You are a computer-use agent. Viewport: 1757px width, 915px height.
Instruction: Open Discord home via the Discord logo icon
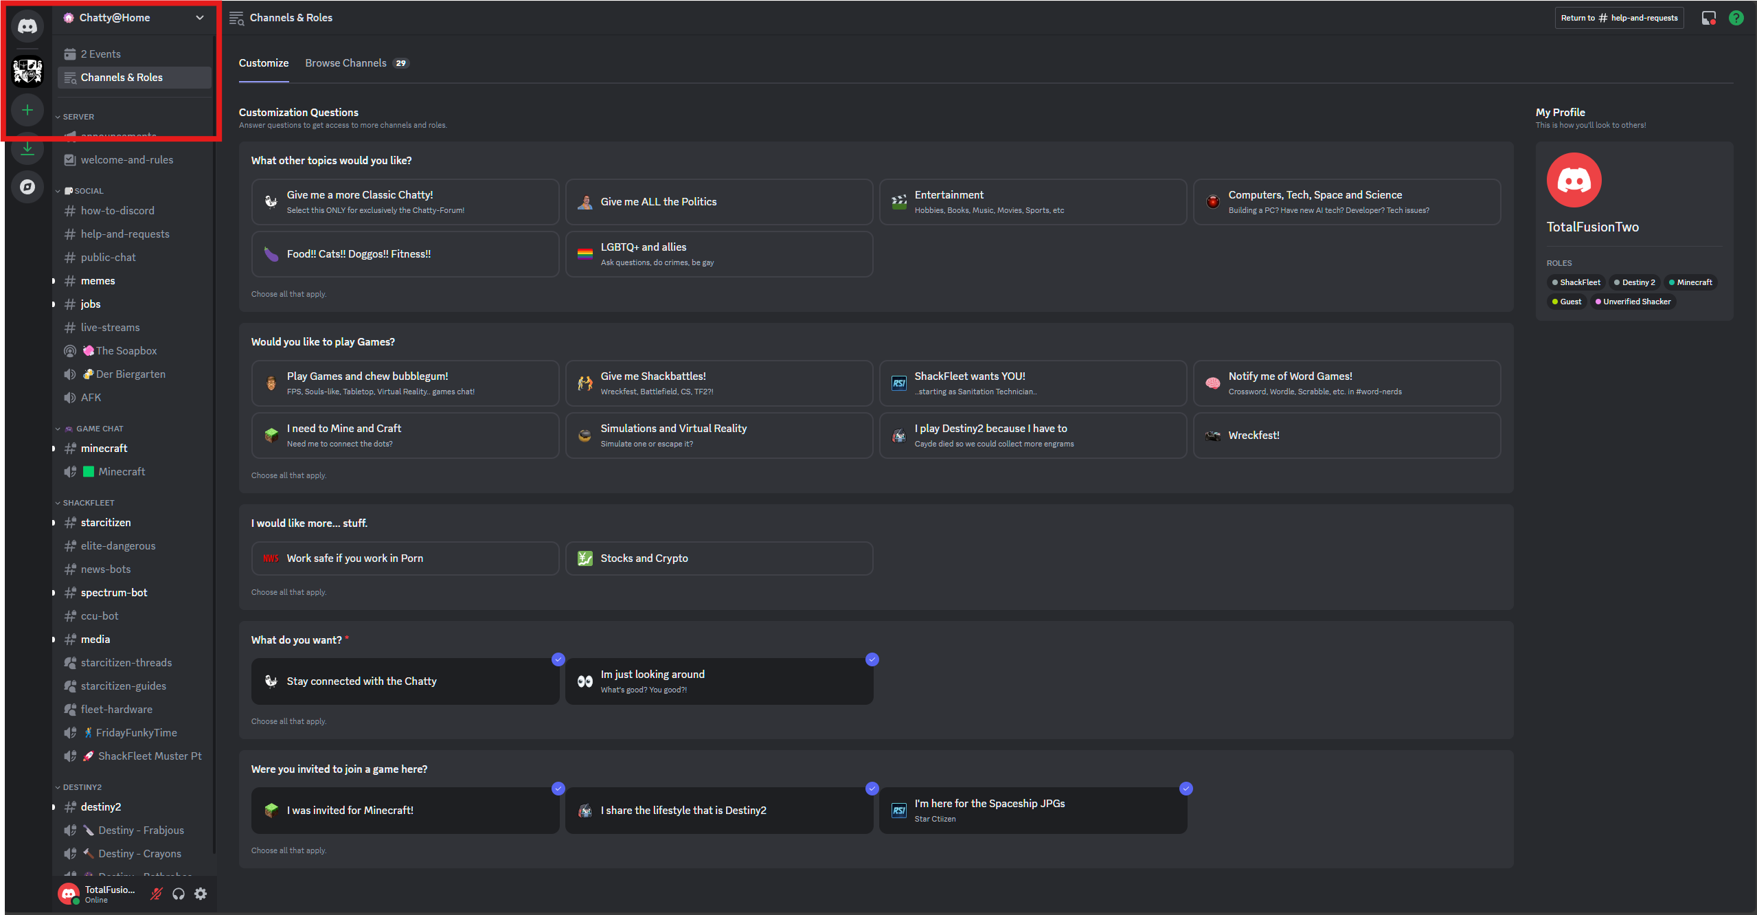click(x=27, y=26)
